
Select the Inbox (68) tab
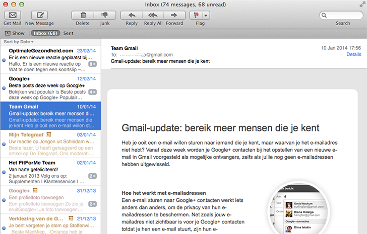(x=45, y=33)
